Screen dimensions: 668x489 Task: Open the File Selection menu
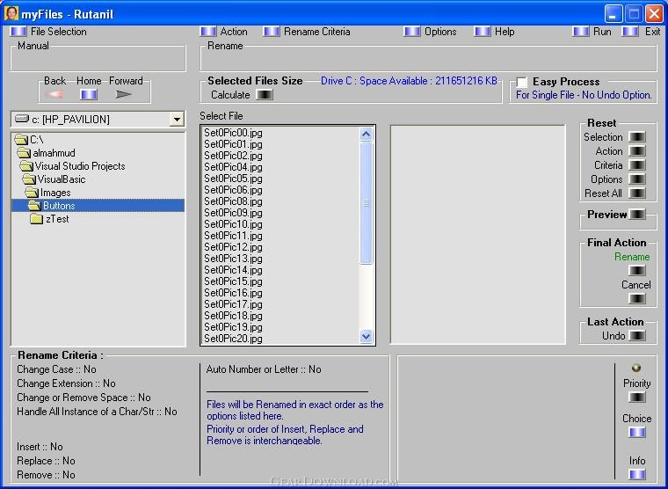(58, 32)
